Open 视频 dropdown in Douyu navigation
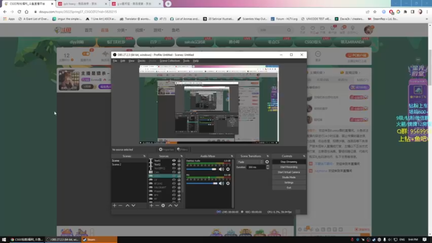The height and width of the screenshot is (243, 432). [140, 30]
